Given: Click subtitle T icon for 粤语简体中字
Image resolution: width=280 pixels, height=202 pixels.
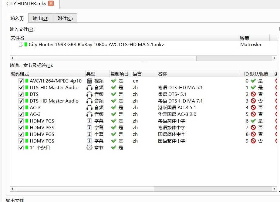Looking at the screenshot, I should (89, 121).
